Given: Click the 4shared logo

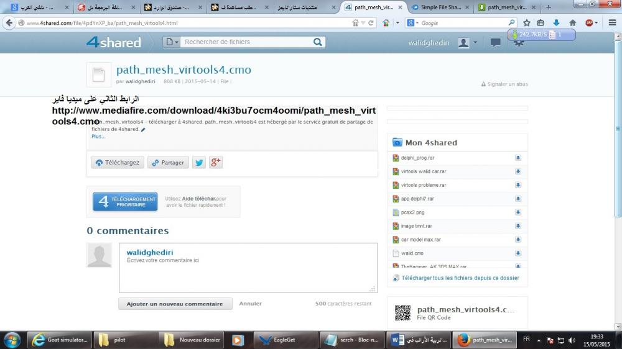Looking at the screenshot, I should pyautogui.click(x=114, y=42).
